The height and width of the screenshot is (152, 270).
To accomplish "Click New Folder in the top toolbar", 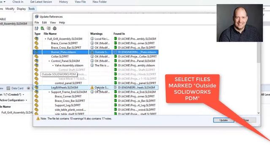I will 100,2.
